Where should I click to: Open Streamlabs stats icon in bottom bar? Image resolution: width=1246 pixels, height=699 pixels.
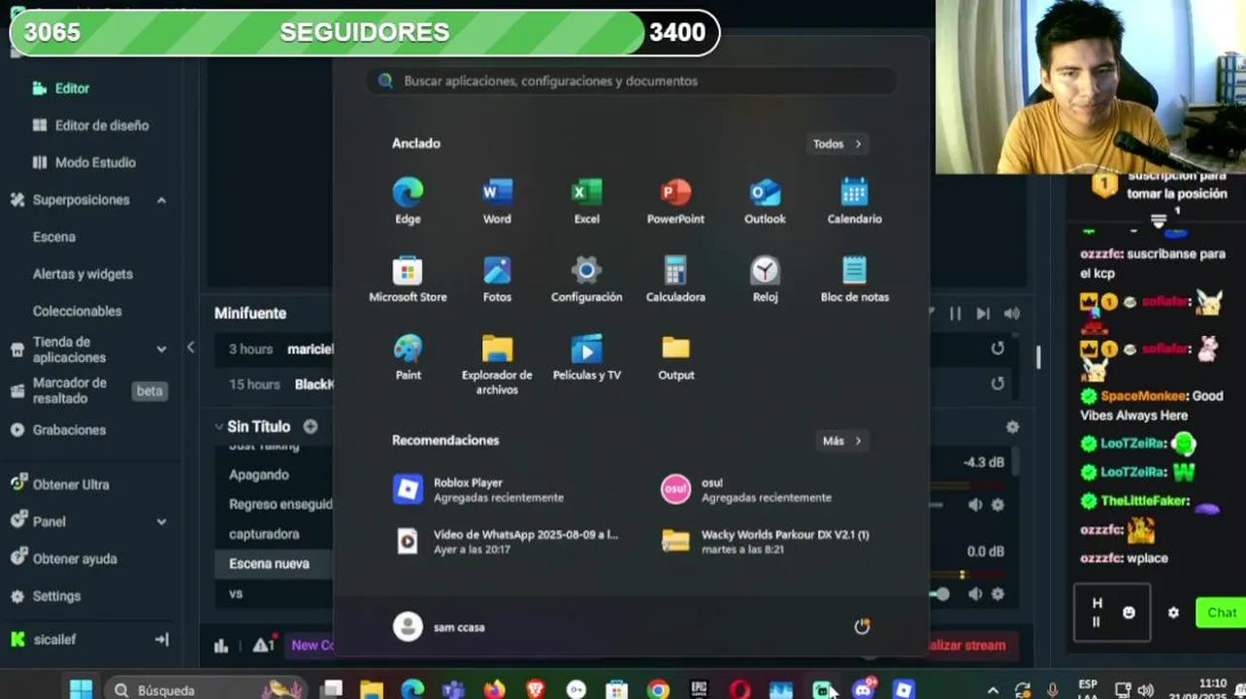(221, 646)
